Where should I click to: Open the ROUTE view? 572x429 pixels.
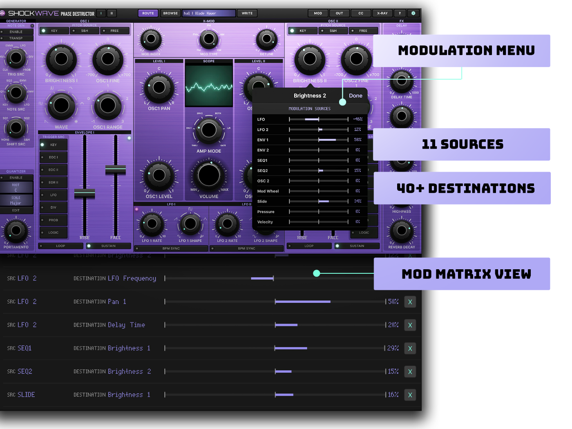148,13
